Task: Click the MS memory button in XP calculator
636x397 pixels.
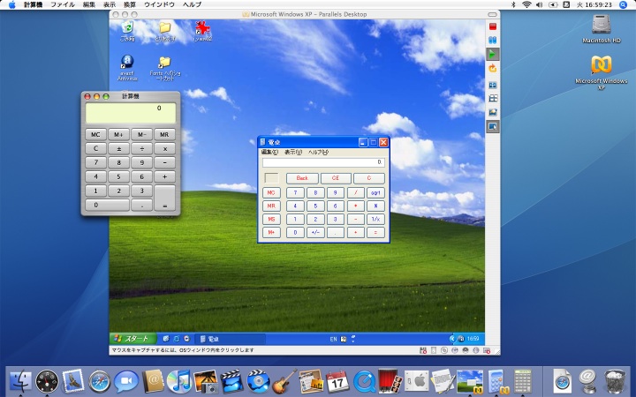Action: coord(271,219)
